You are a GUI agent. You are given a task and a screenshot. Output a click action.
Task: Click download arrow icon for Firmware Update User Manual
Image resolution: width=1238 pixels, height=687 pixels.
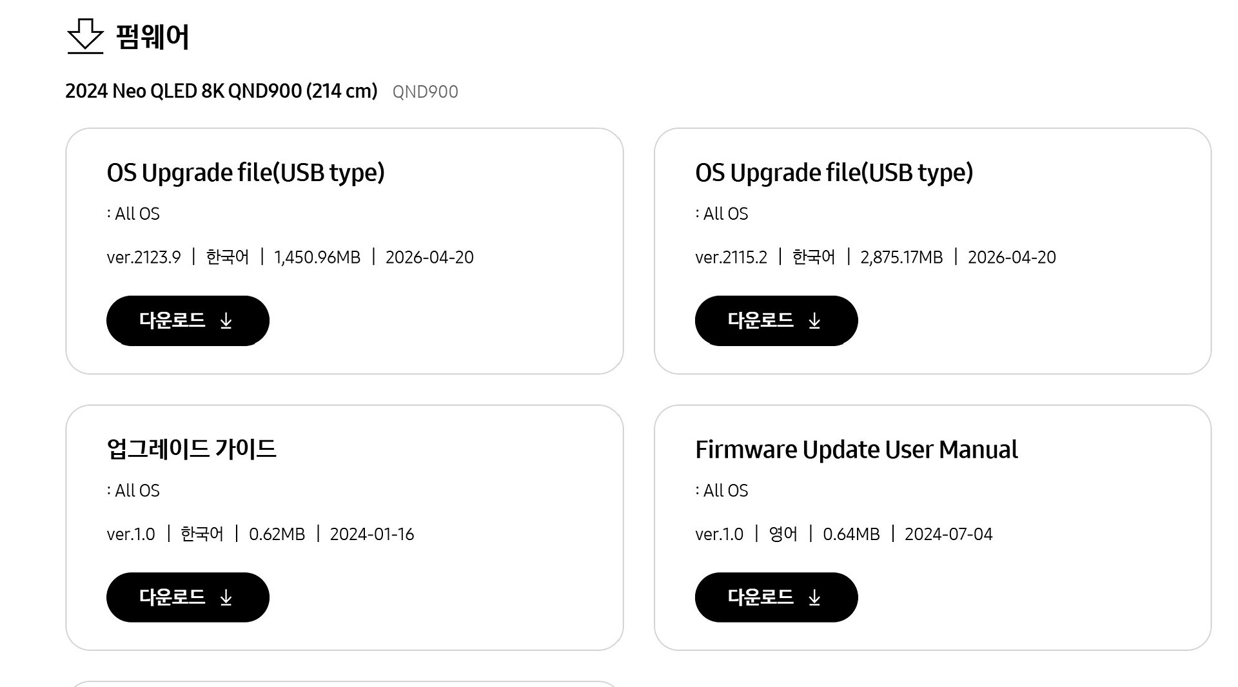coord(814,597)
